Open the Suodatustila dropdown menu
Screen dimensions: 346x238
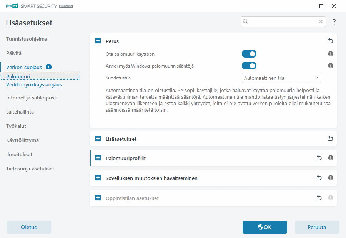click(281, 78)
